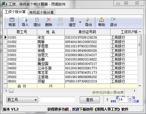Click the horizontal scrollbar thumb
This screenshot has height=114, width=146.
tap(11, 91)
